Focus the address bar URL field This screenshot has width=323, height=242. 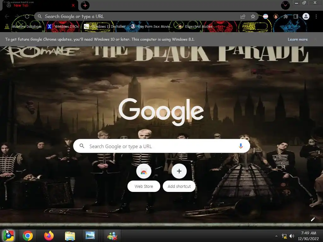tap(140, 16)
